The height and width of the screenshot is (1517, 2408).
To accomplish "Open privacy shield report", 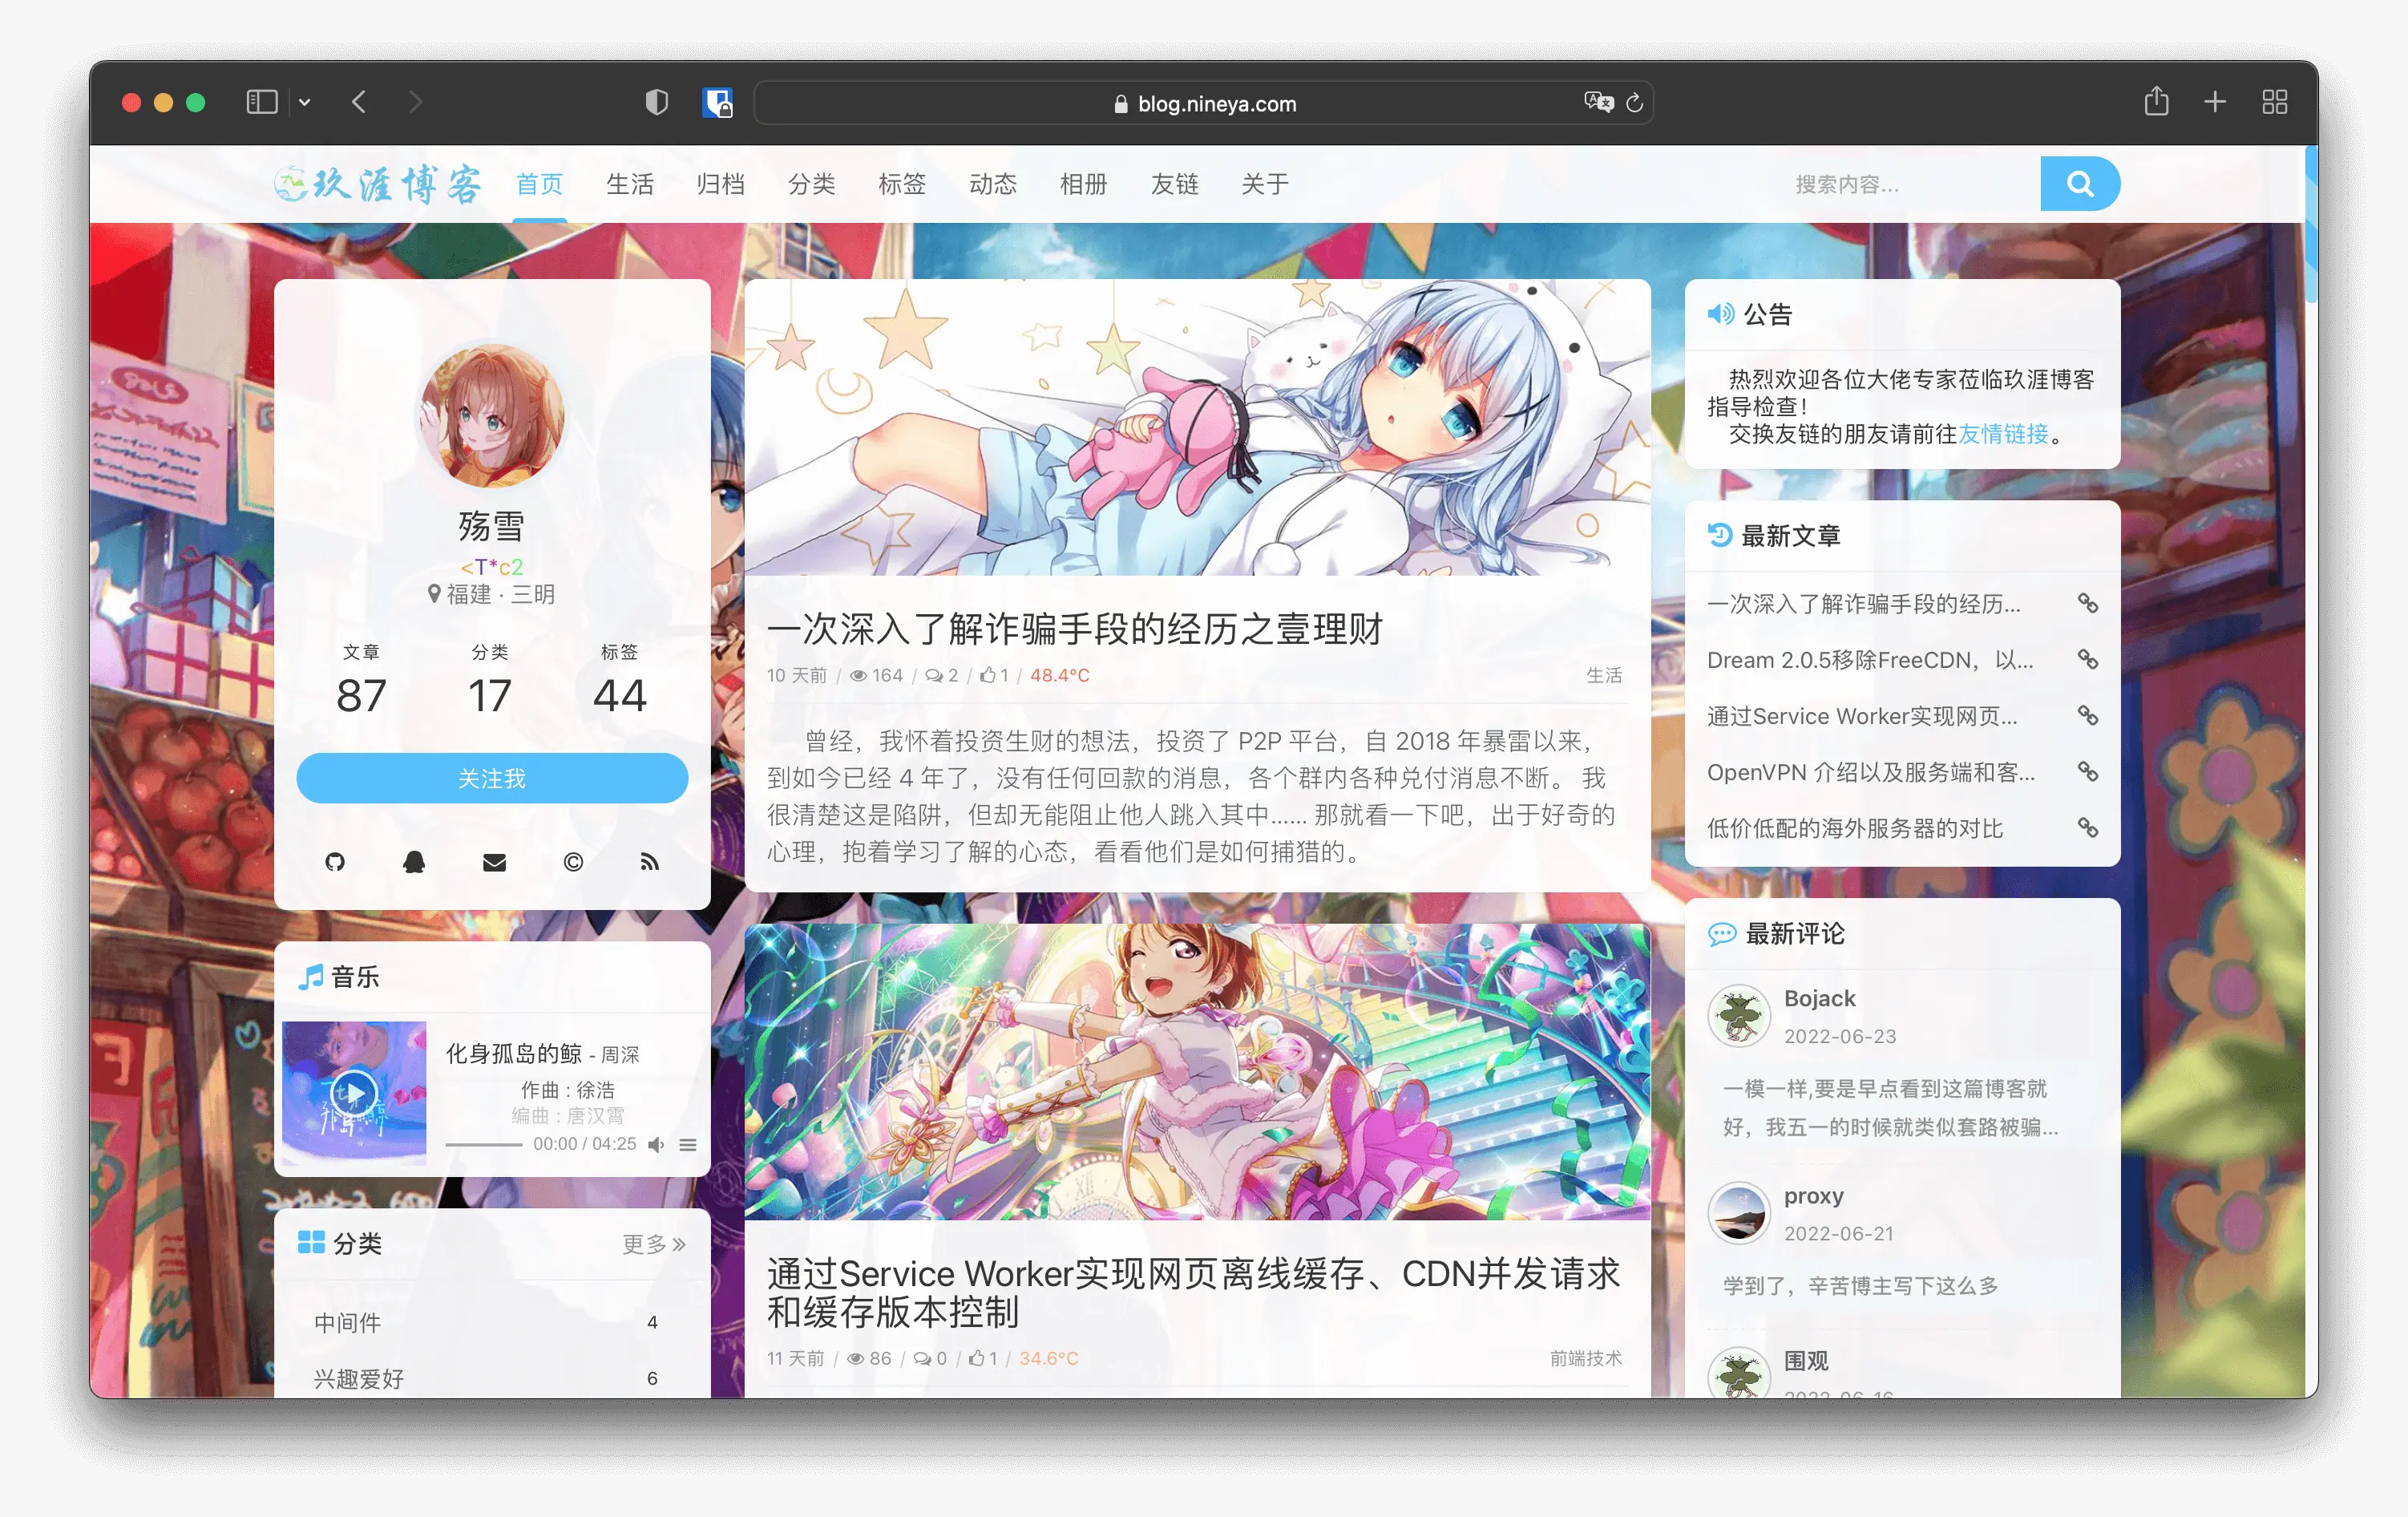I will 656,102.
